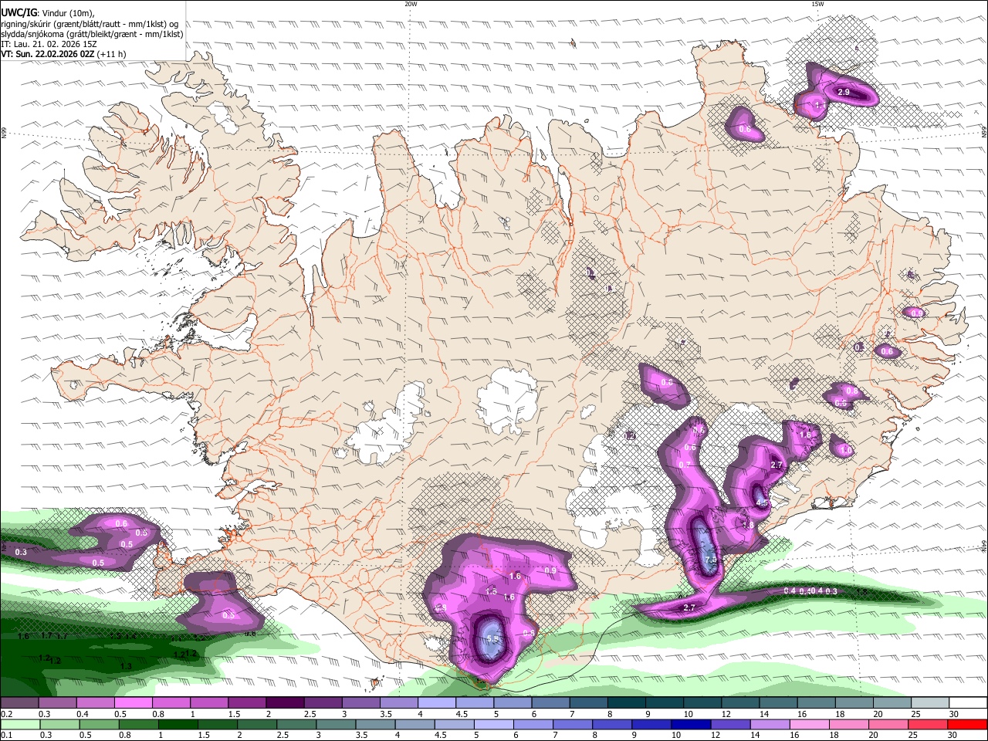Click the 1.8 precipitation value on the map

tap(747, 525)
